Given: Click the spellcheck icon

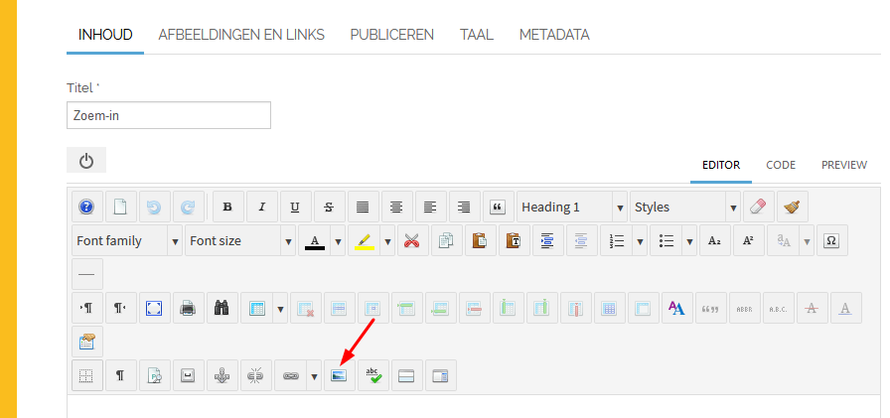Looking at the screenshot, I should (x=372, y=376).
